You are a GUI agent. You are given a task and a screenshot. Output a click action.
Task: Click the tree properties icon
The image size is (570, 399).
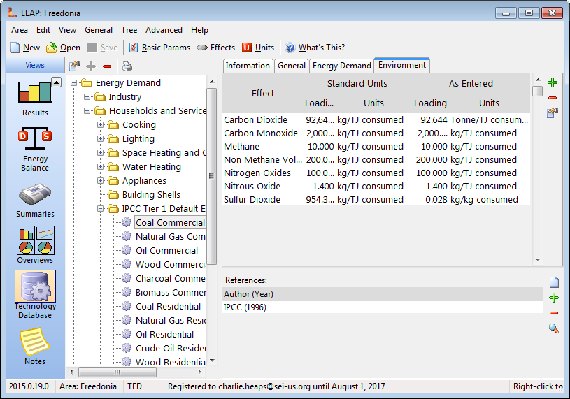(75, 66)
